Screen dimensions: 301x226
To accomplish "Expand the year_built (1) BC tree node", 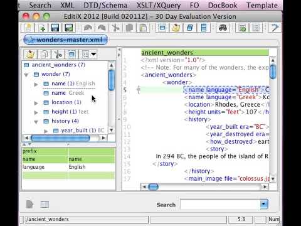I will (46, 131).
